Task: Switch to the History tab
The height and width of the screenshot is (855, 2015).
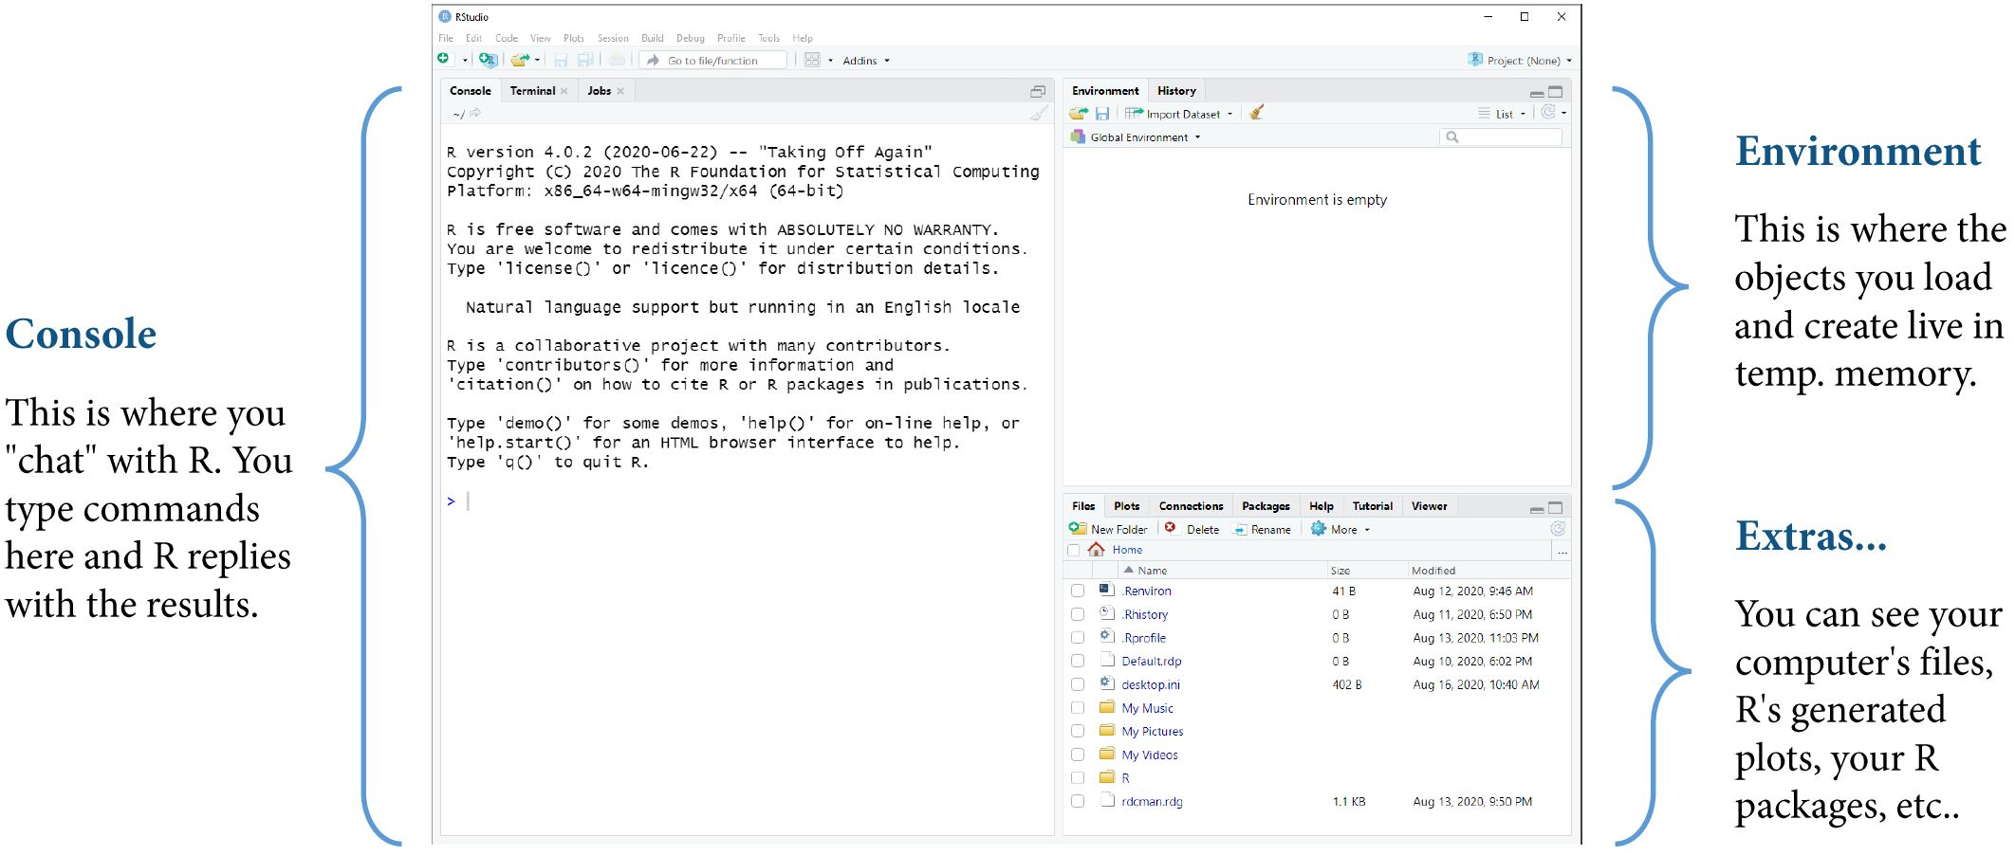Action: coord(1176,91)
